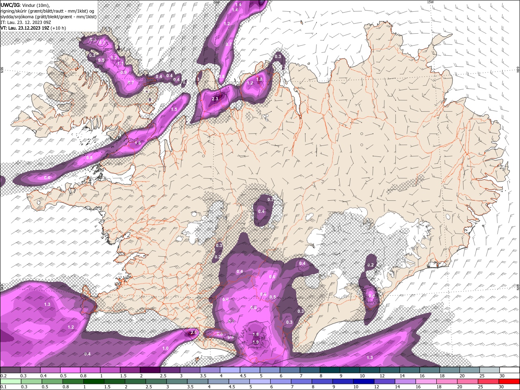Click the 2.6 precipitation value on the map
The height and width of the screenshot is (390, 520).
(x=193, y=333)
